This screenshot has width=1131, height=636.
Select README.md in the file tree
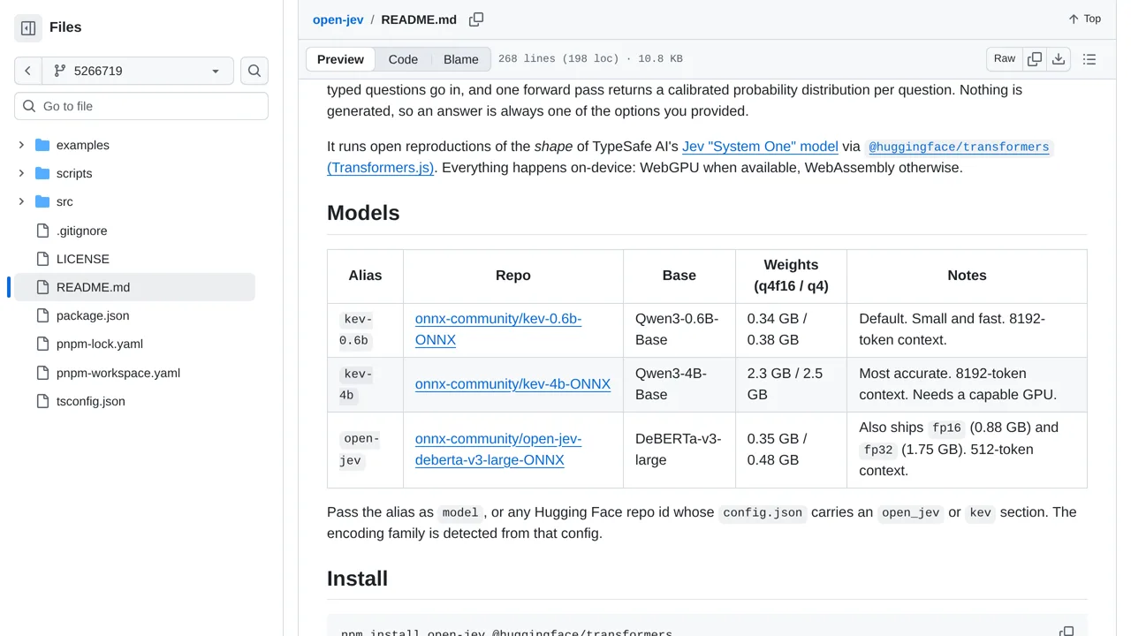(133, 287)
